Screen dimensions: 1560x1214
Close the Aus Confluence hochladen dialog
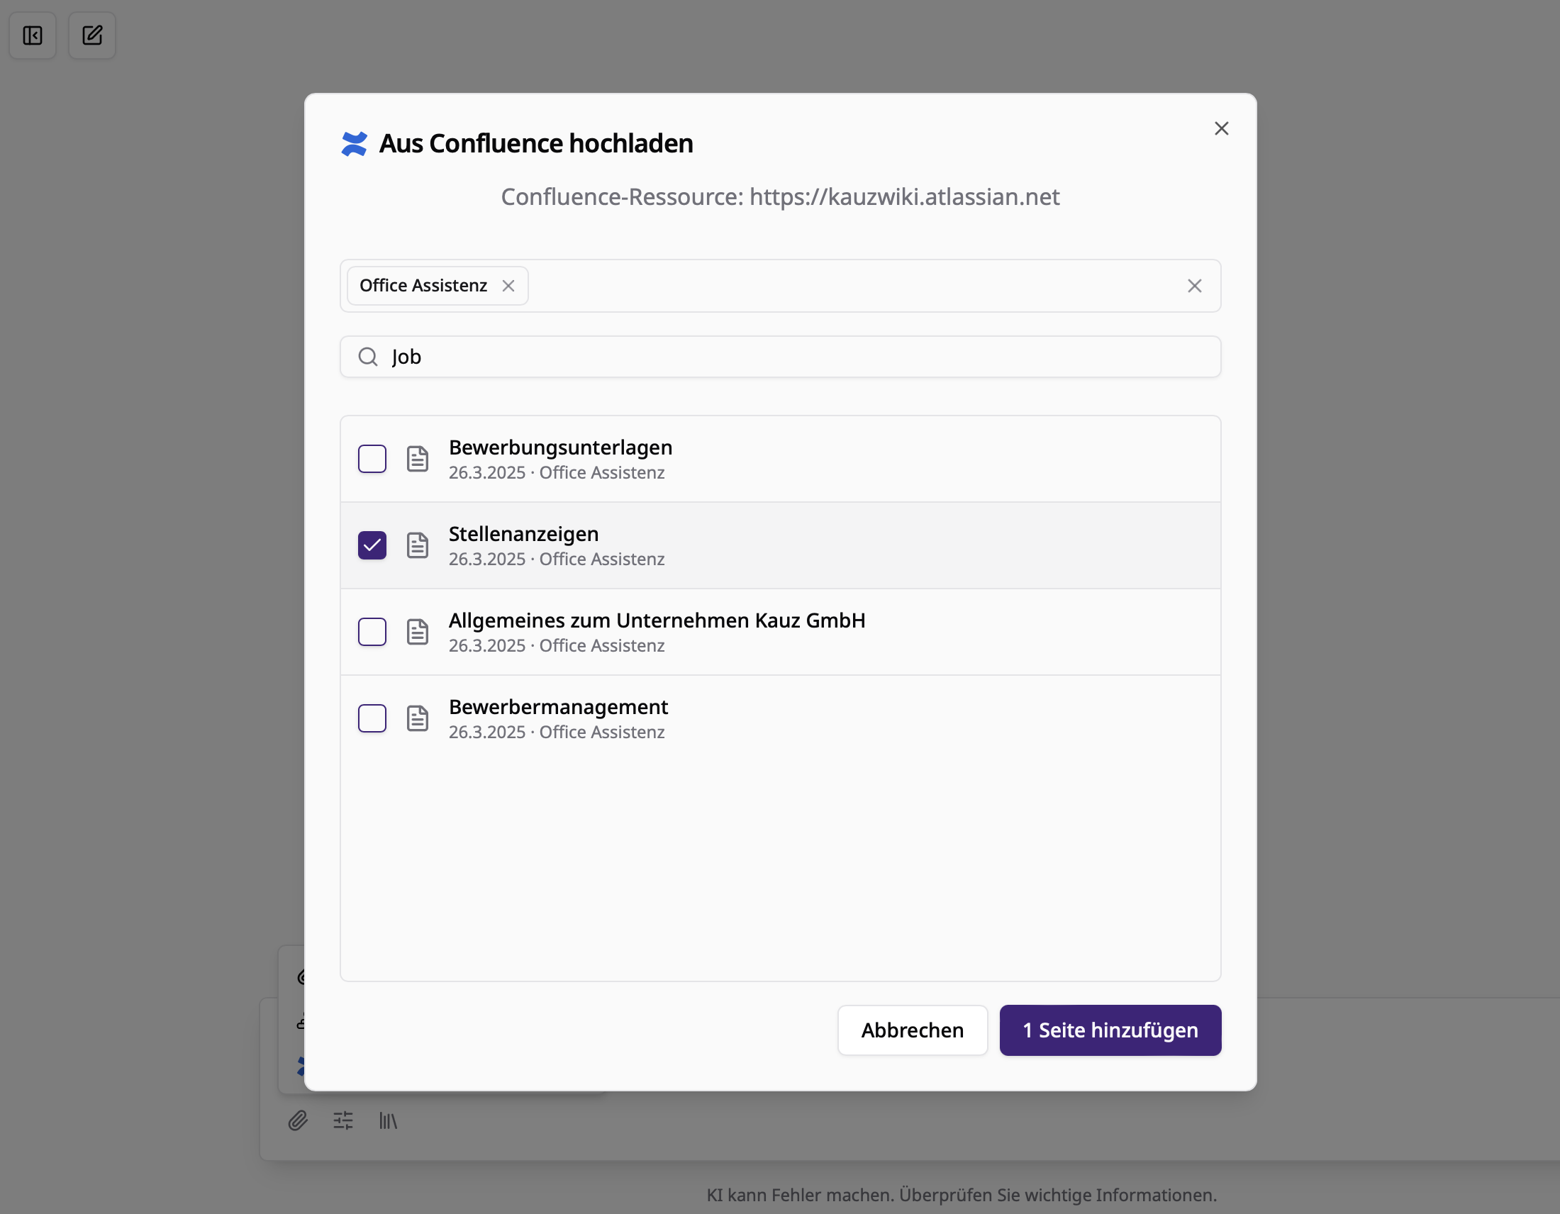[x=1222, y=128]
